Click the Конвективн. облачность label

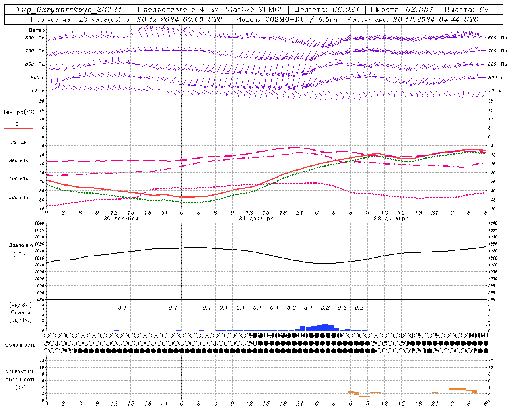pyautogui.click(x=20, y=376)
